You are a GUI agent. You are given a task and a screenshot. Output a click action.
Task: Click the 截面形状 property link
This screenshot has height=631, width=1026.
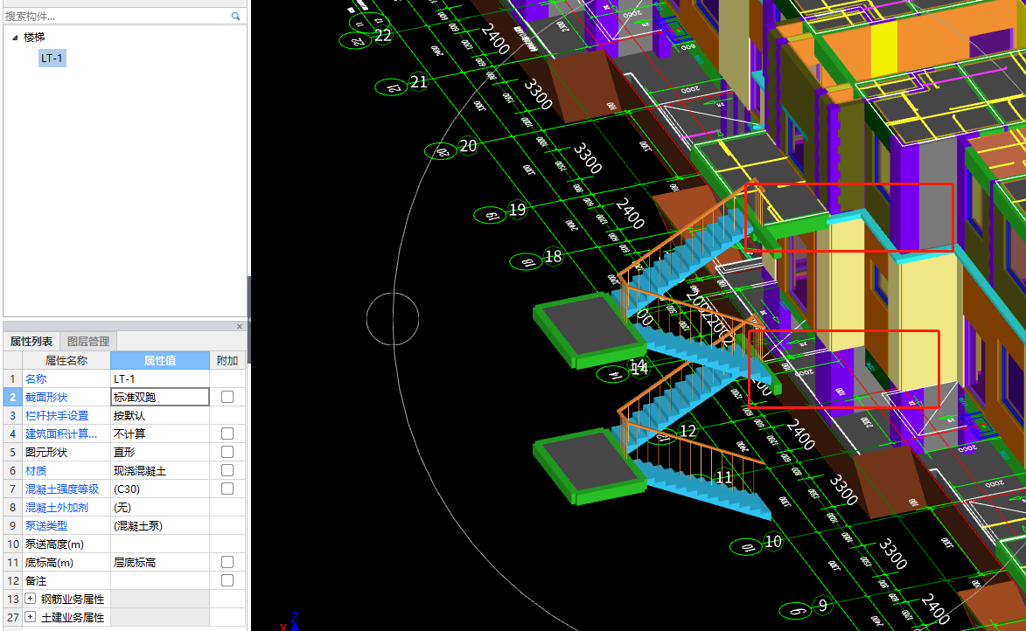coord(46,397)
